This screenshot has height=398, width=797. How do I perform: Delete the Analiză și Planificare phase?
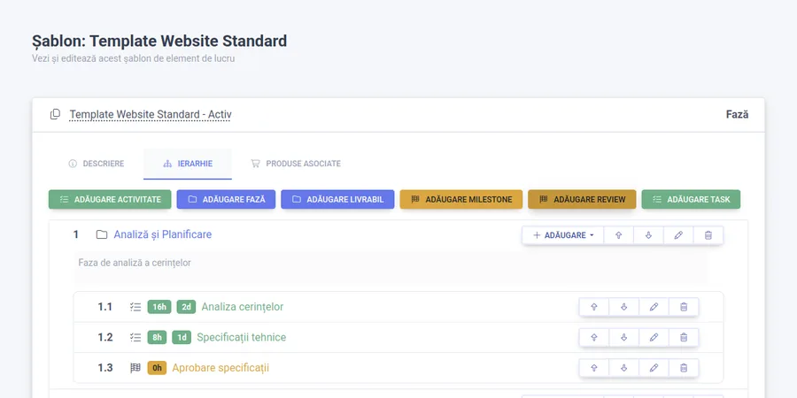[x=708, y=235]
